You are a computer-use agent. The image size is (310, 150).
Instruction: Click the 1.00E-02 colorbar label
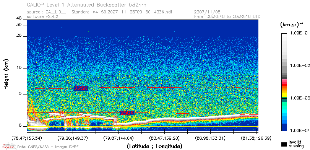point(300,66)
